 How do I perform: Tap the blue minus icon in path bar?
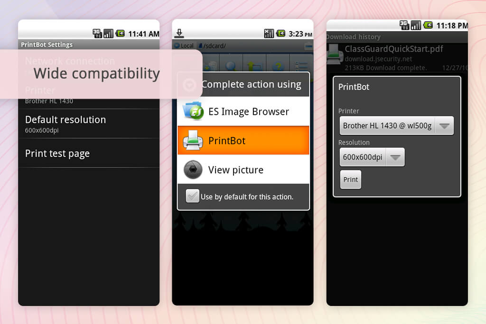(x=308, y=46)
